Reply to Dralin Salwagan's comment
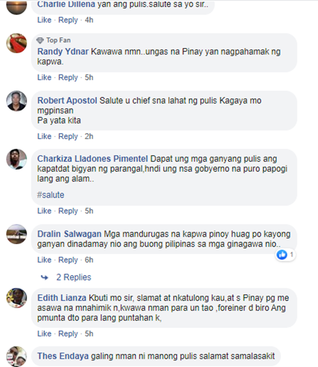The image size is (318, 367). click(x=68, y=260)
